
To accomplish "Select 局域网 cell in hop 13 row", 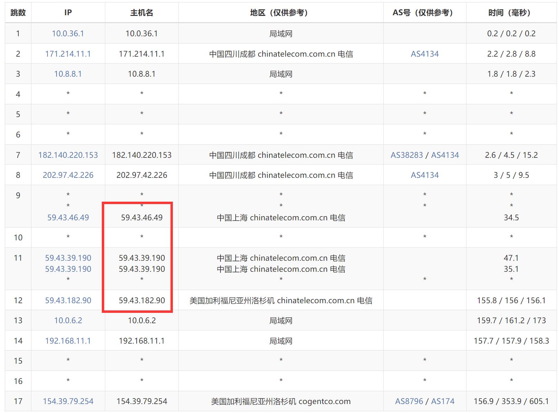I will tap(281, 320).
